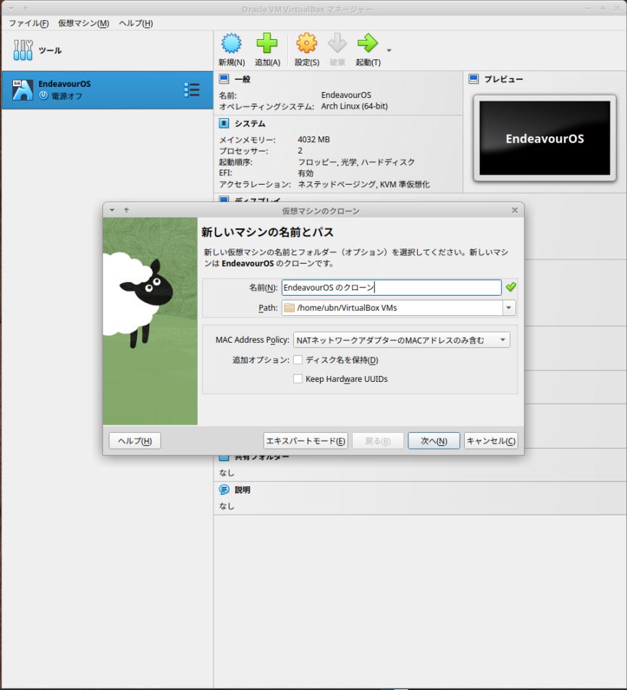The image size is (627, 690).
Task: Open Settings (設定) gear icon
Action: point(306,43)
